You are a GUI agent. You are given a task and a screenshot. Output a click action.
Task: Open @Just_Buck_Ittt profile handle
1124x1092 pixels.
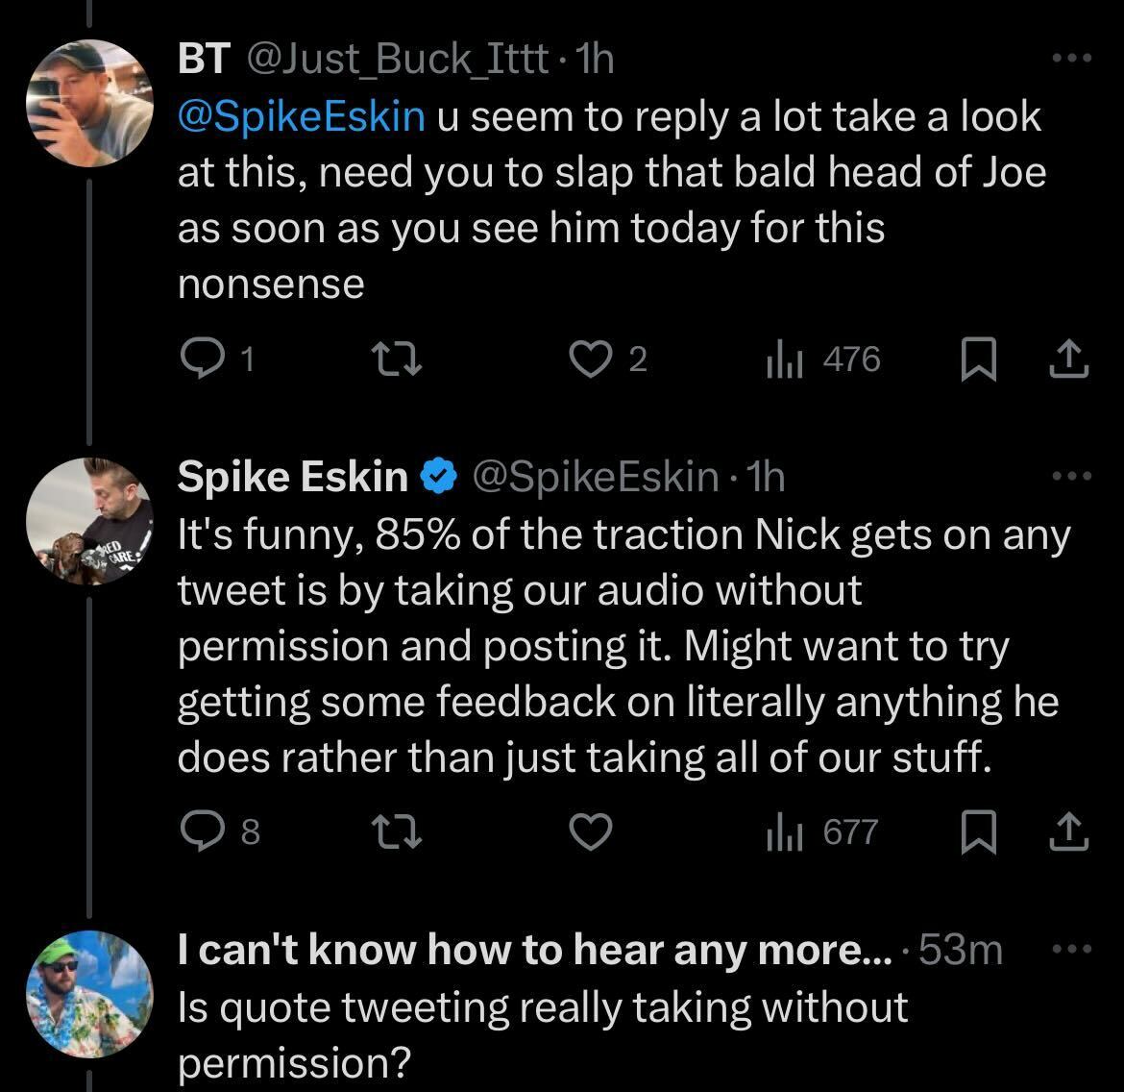398,61
